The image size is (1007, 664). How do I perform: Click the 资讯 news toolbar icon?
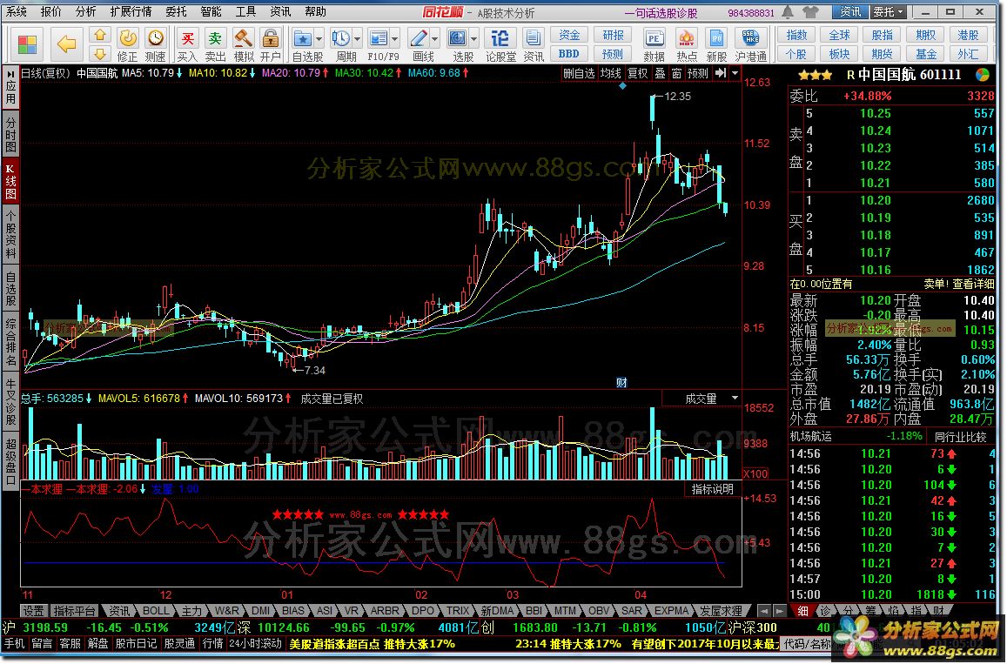[x=533, y=45]
